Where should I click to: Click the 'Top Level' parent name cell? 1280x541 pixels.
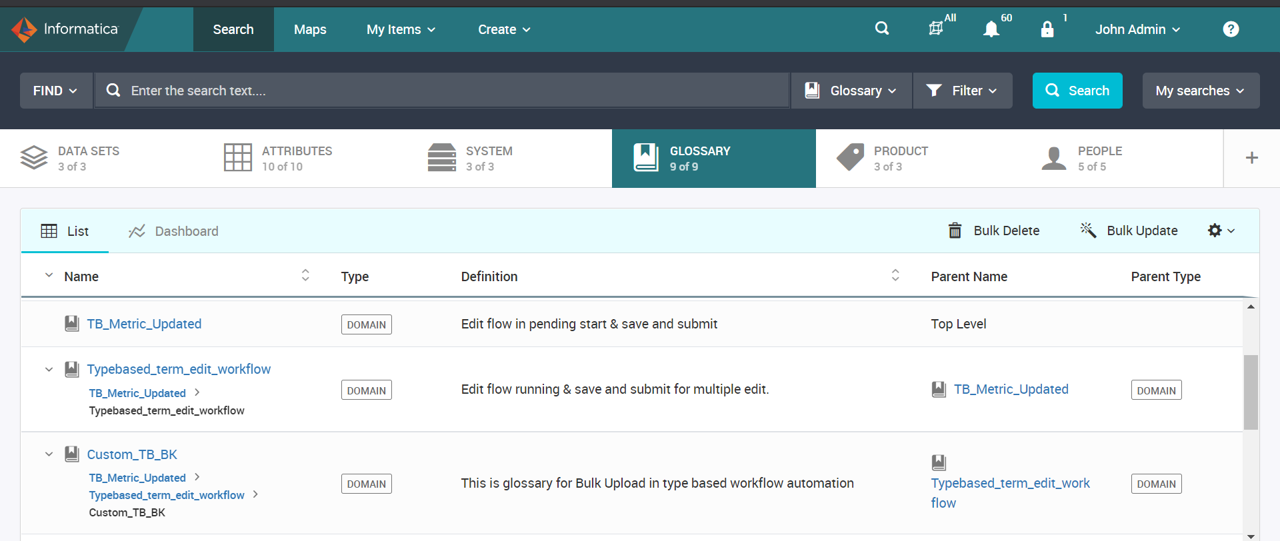959,324
